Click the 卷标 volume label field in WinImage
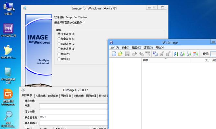Screen dimensions: 216x129 click(x=213, y=54)
